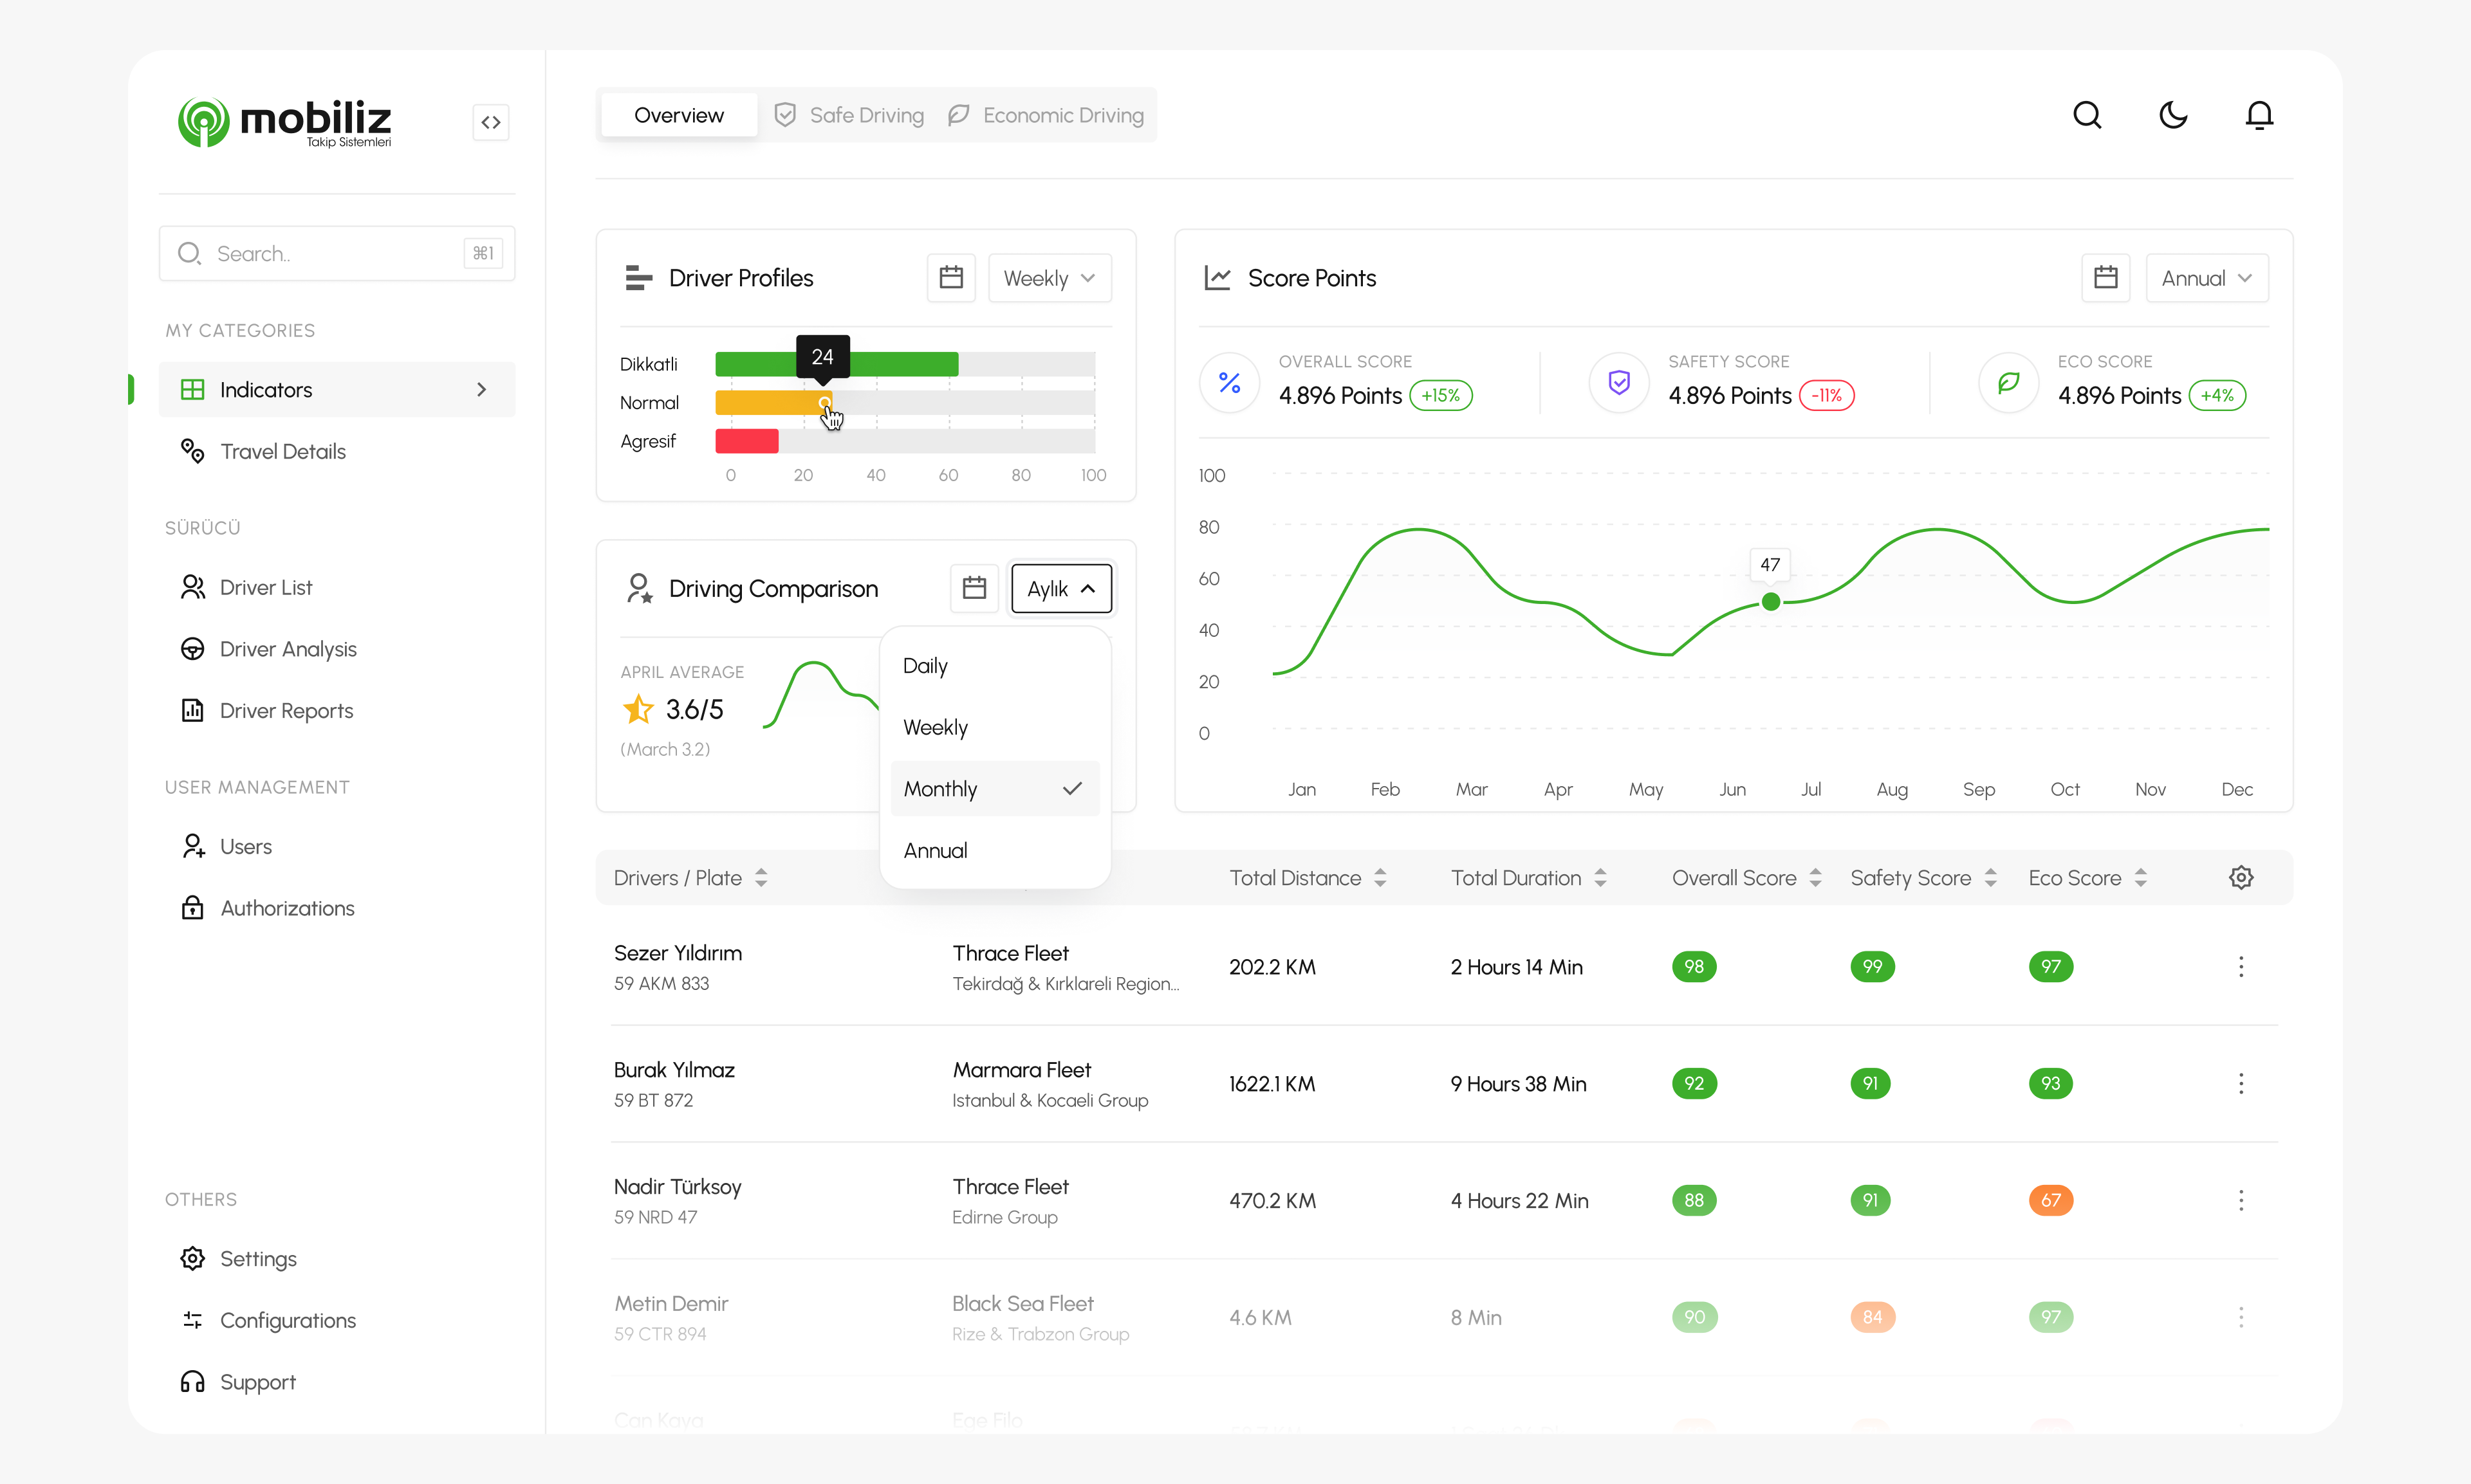2471x1484 pixels.
Task: Switch to the Safe Driving tab
Action: tap(848, 114)
